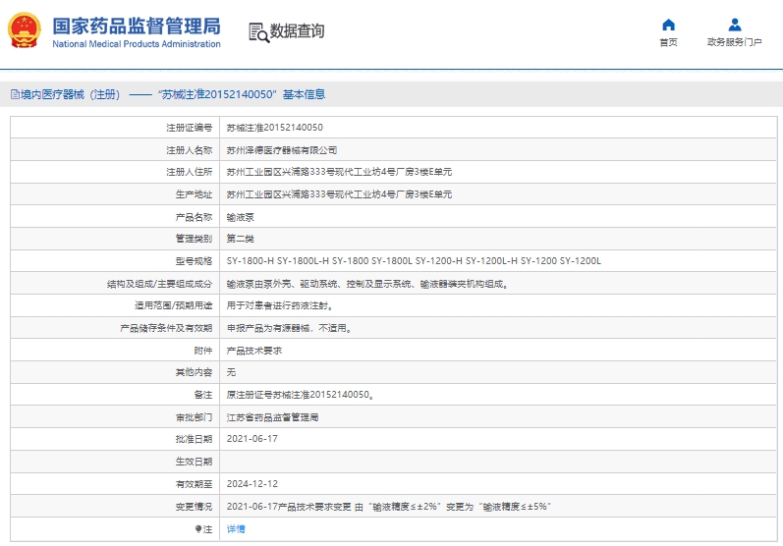Open the 政务服务门户 navigation label
The width and height of the screenshot is (783, 546).
[x=734, y=43]
